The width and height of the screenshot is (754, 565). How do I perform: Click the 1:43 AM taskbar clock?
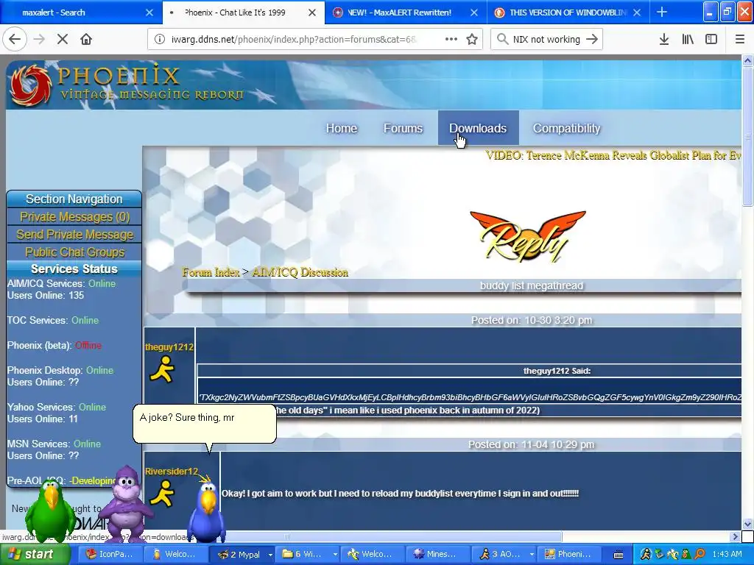tap(727, 554)
